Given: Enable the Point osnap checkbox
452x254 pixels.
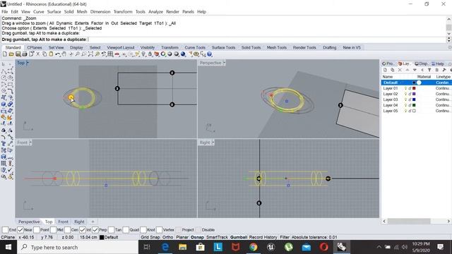Looking at the screenshot, I should pyautogui.click(x=36, y=230).
